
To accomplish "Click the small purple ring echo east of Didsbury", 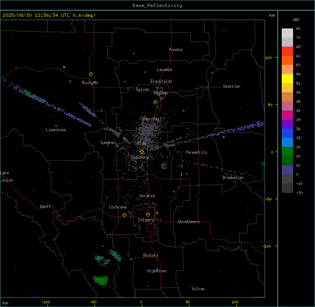I will click(x=164, y=166).
